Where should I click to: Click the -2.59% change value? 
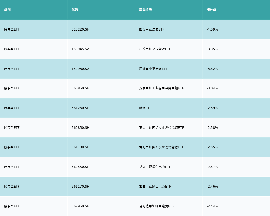(212, 108)
